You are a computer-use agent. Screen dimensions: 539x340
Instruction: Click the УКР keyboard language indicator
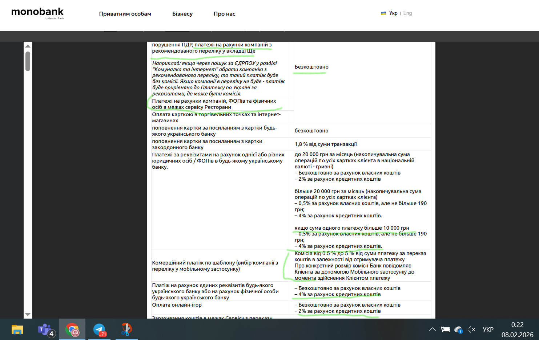(488, 329)
